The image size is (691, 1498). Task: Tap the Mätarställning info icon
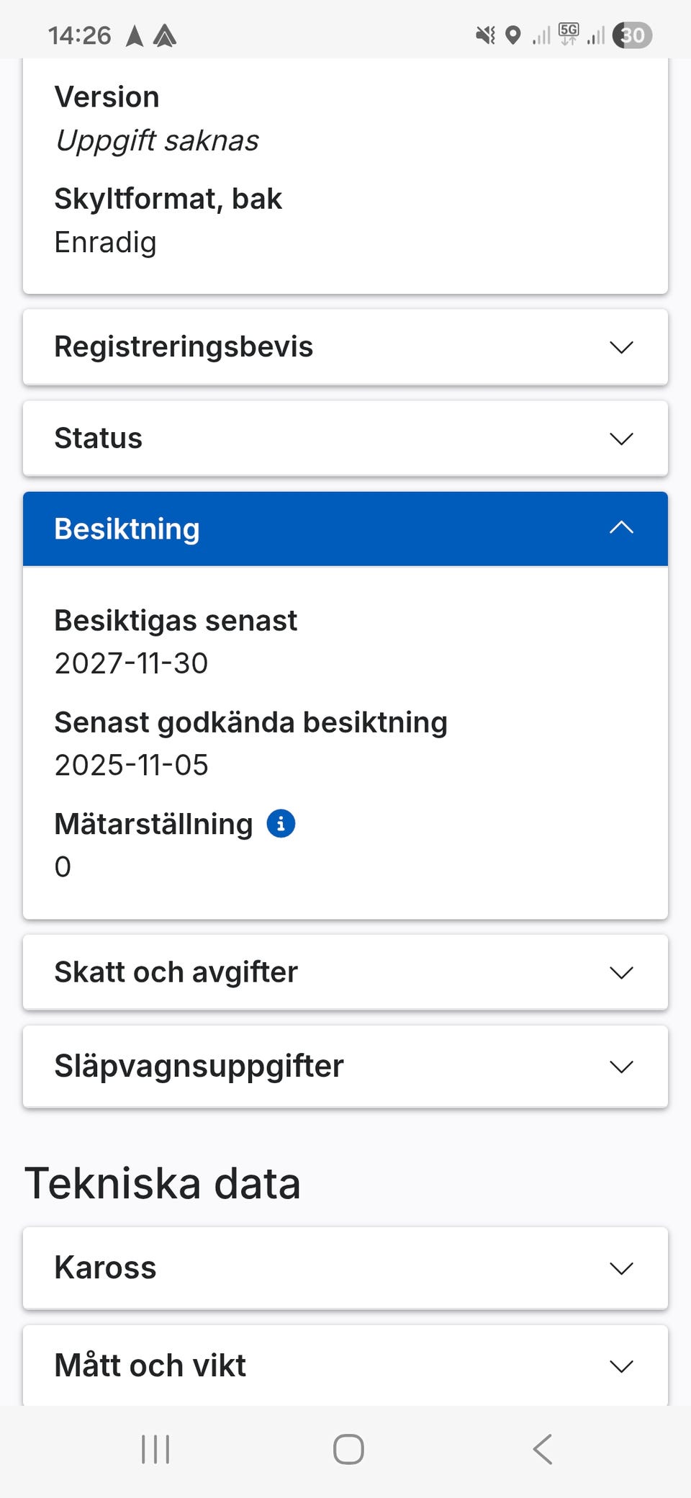tap(281, 823)
